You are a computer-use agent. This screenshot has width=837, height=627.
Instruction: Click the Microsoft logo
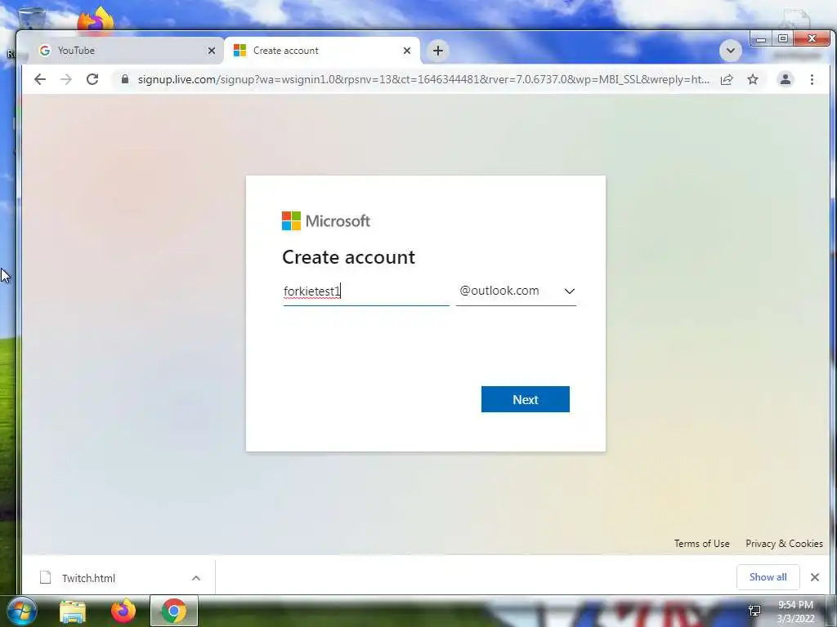click(x=326, y=220)
